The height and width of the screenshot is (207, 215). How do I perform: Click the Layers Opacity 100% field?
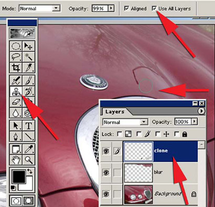point(183,122)
